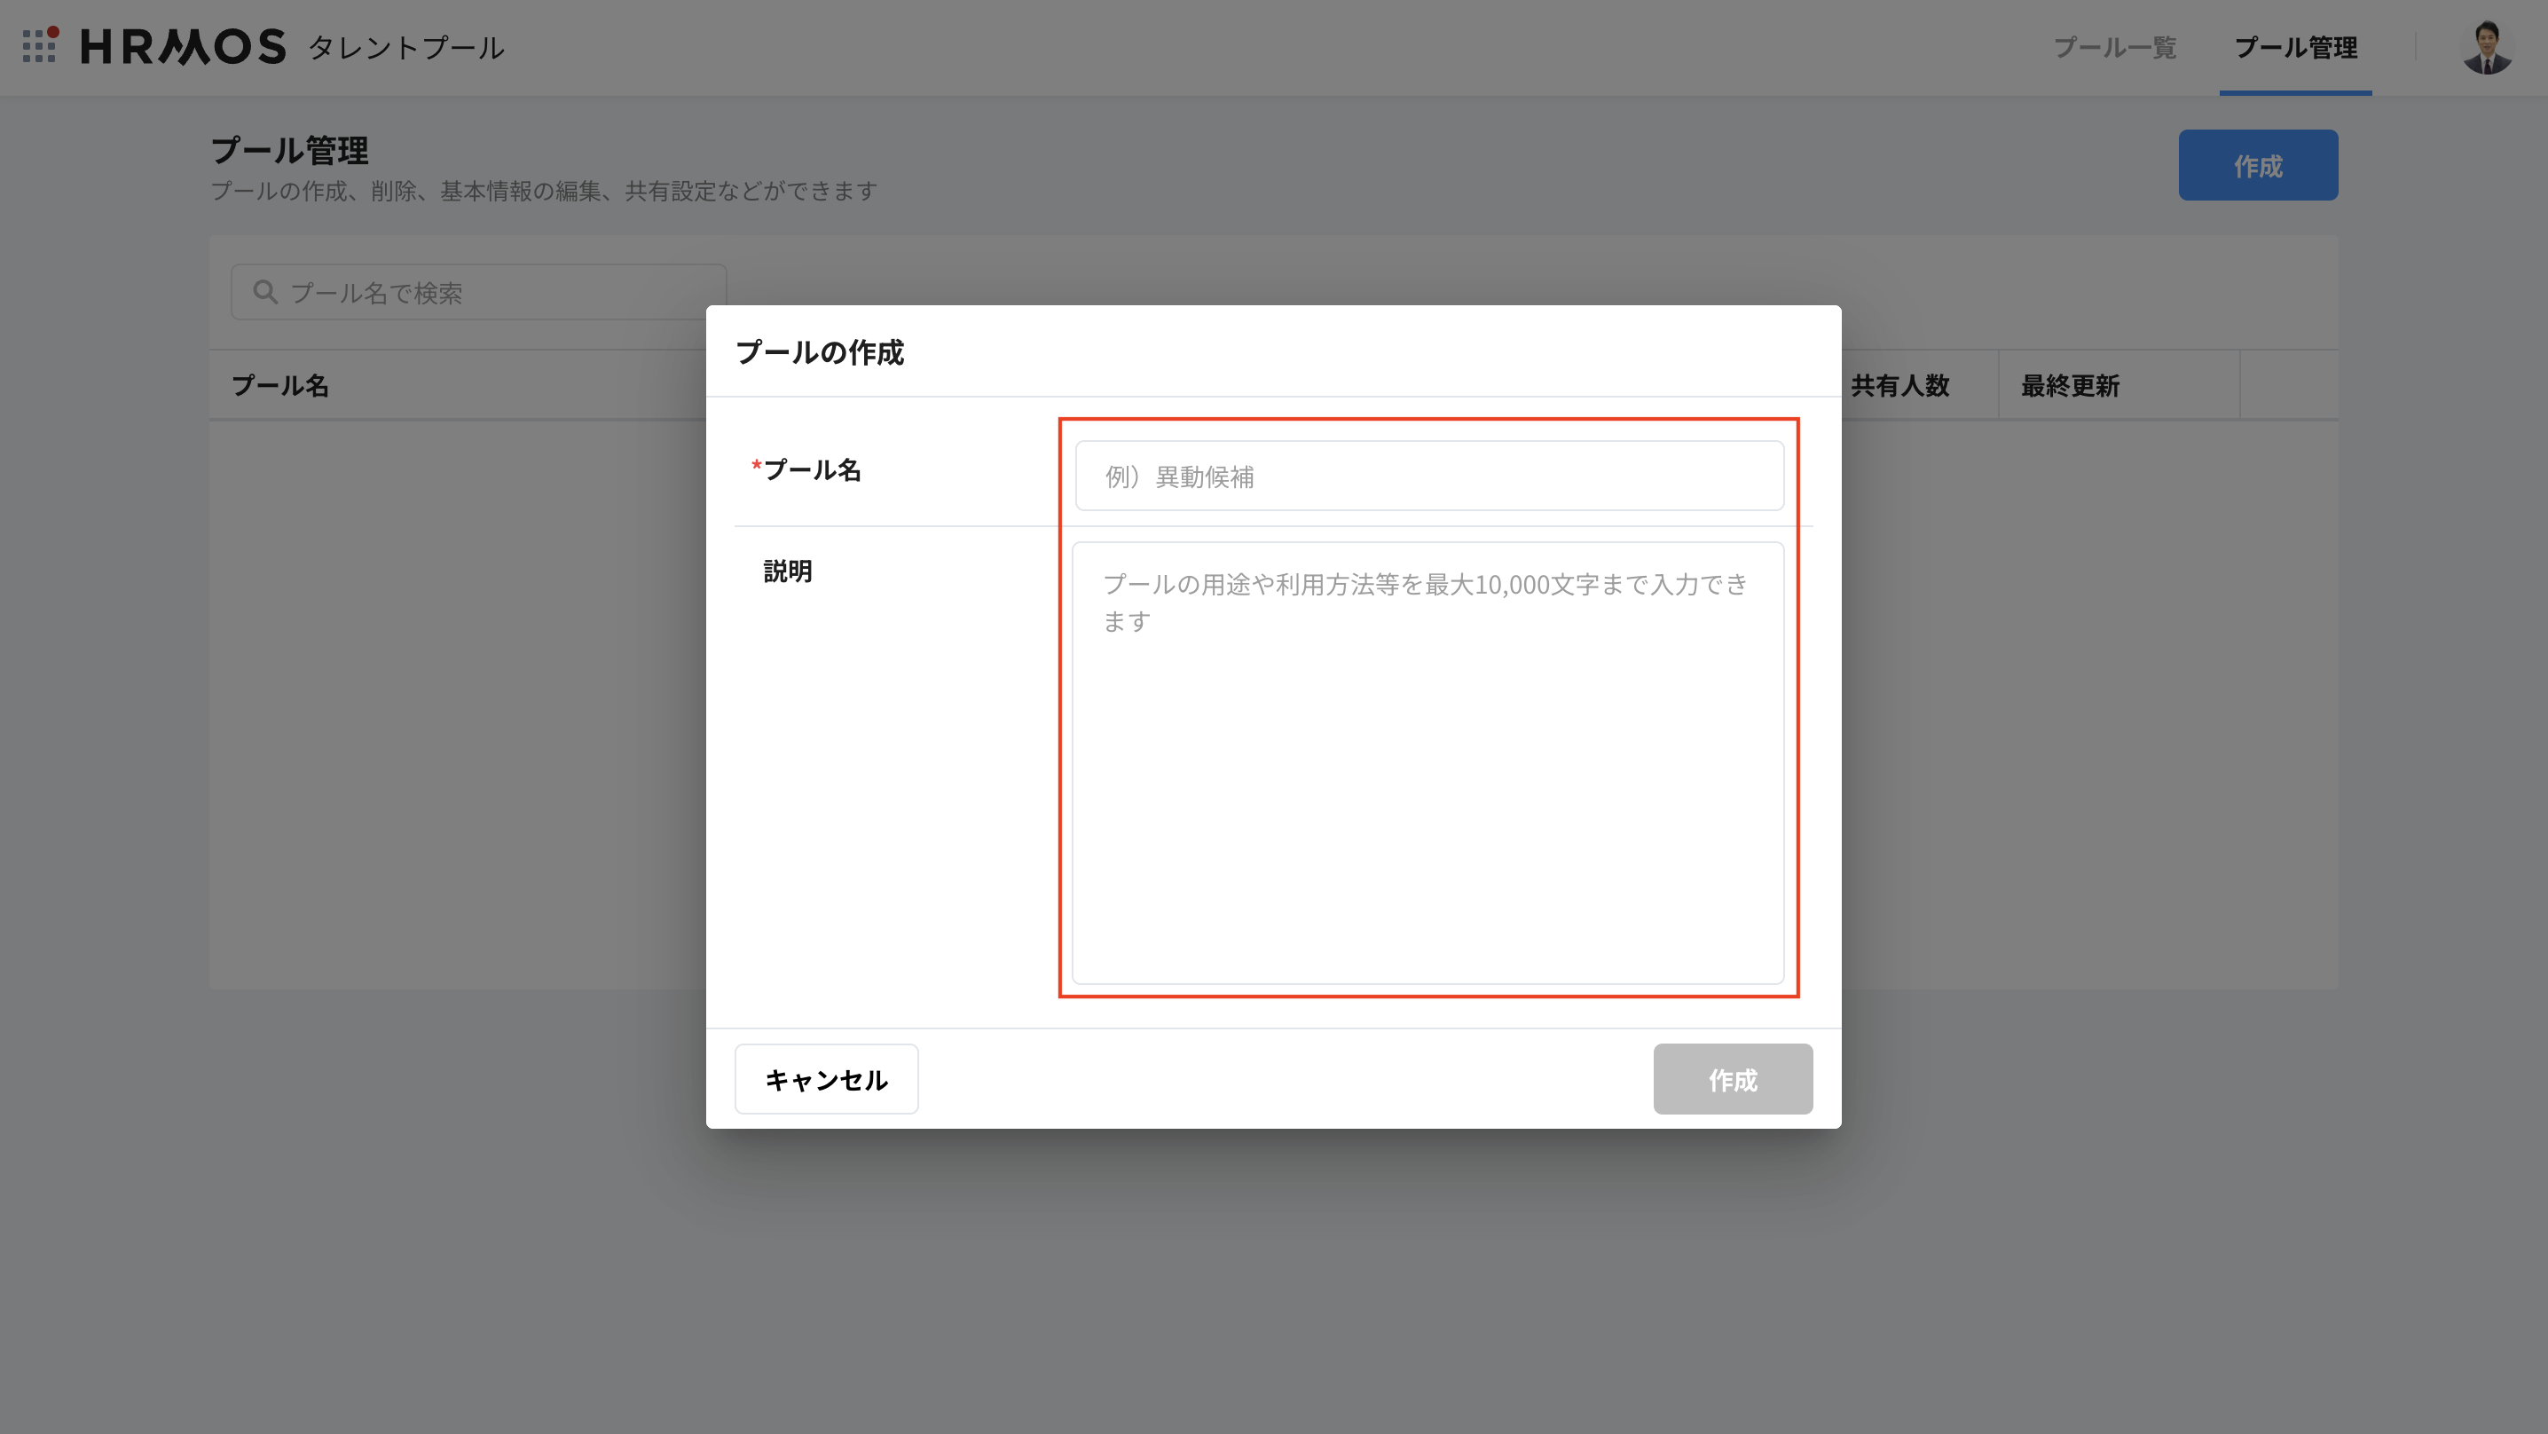Click the search magnifier icon
The width and height of the screenshot is (2548, 1434).
coord(264,292)
